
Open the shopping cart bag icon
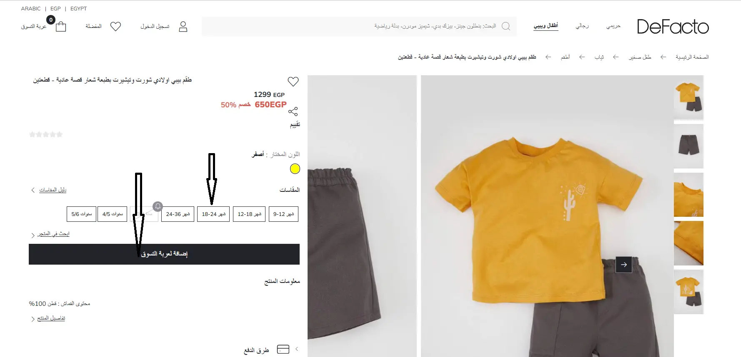pyautogui.click(x=61, y=27)
